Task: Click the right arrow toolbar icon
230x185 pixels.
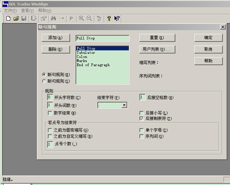Action: [62, 18]
